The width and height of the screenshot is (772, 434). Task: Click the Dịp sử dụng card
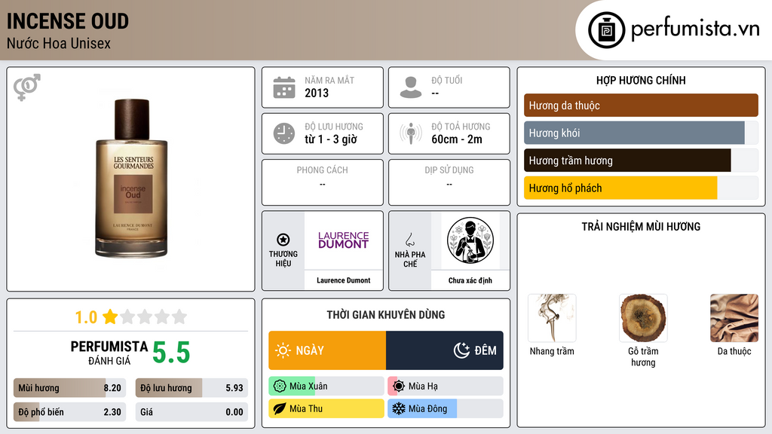tap(449, 182)
